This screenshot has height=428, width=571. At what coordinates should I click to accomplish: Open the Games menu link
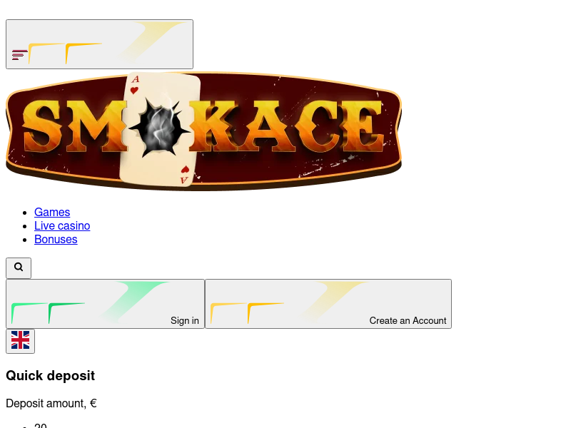pyautogui.click(x=52, y=212)
